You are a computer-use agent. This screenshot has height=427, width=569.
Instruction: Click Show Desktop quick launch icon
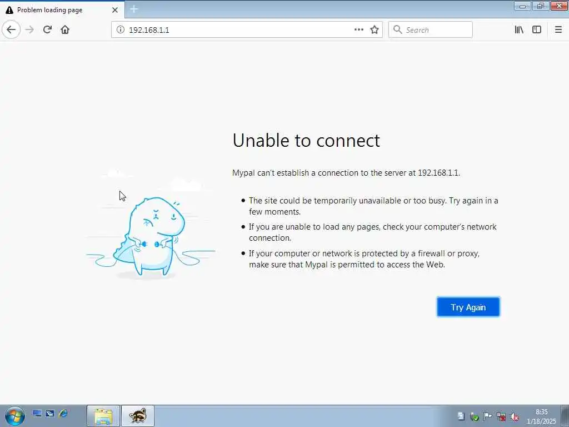tap(37, 414)
